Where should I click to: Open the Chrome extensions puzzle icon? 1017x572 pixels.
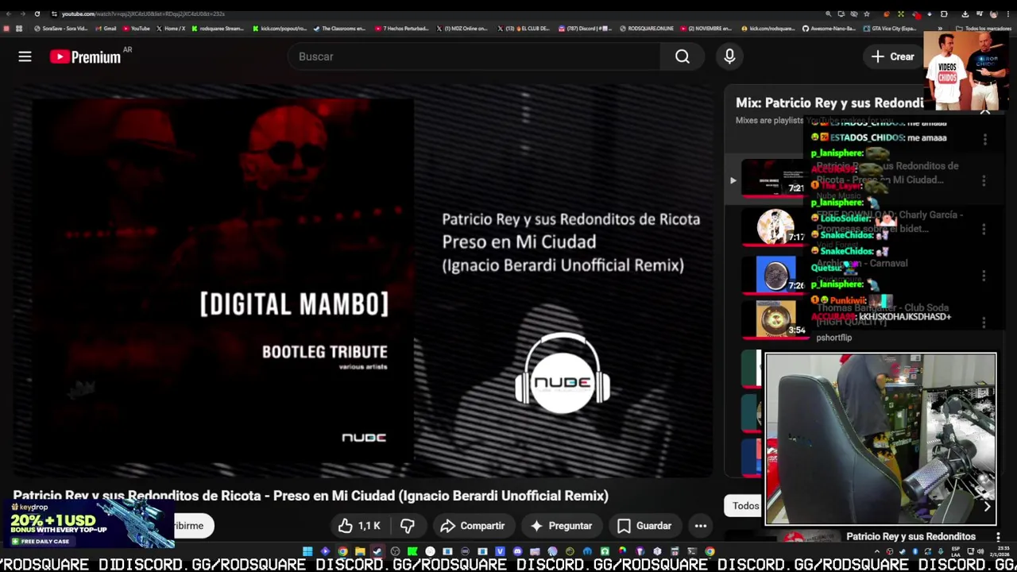(944, 14)
